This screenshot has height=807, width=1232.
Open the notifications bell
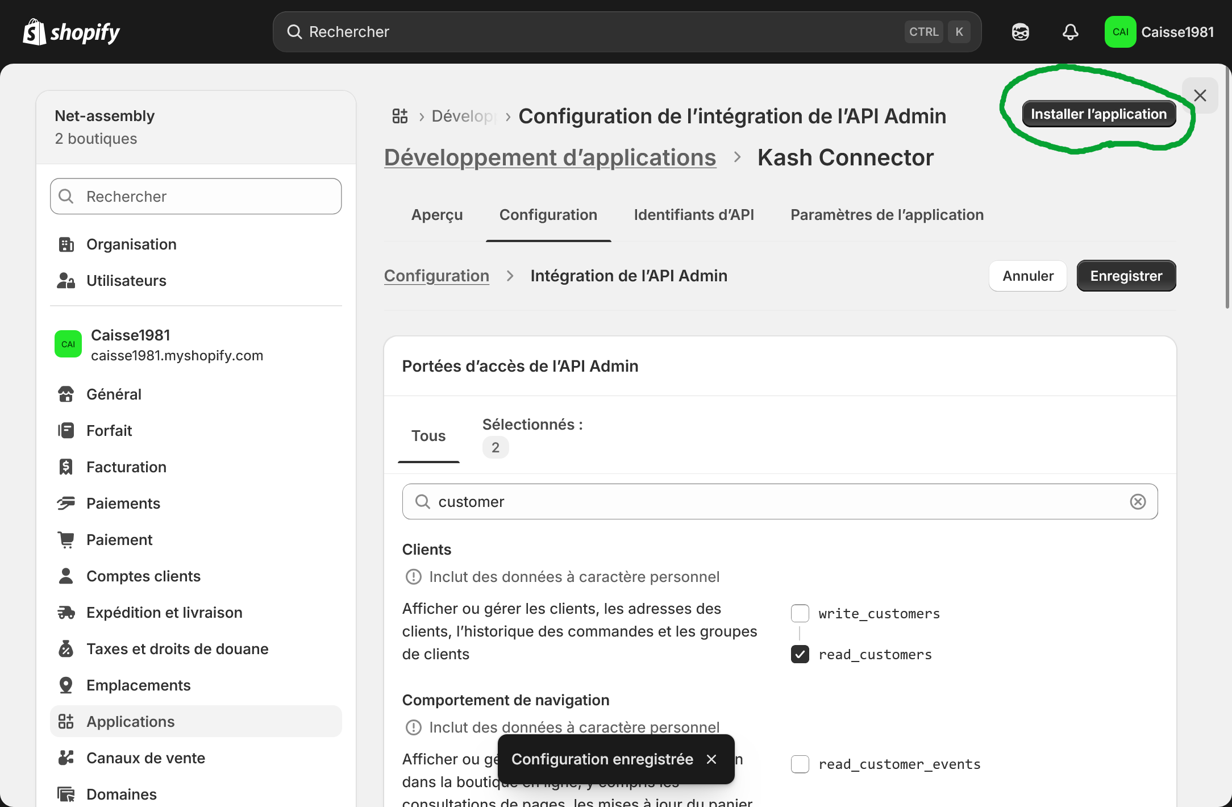1070,32
